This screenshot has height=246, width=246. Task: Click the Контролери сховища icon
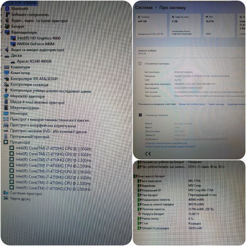pos(7,84)
